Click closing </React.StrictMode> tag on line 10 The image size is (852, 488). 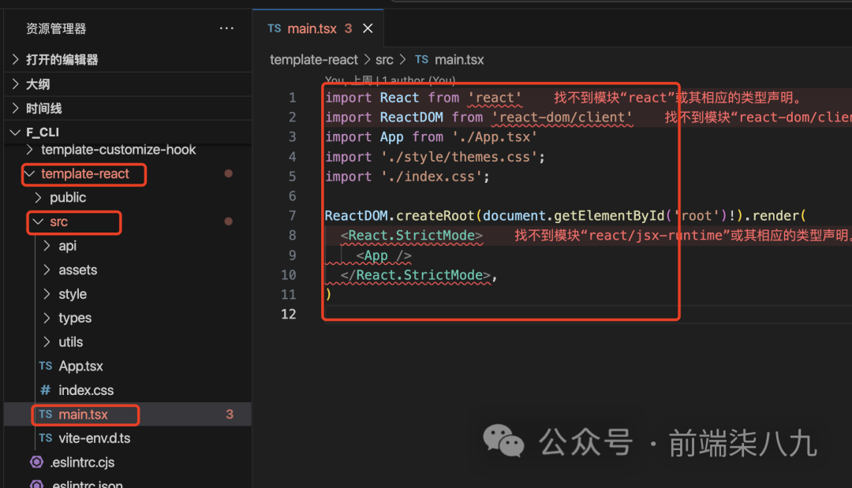[x=415, y=274]
